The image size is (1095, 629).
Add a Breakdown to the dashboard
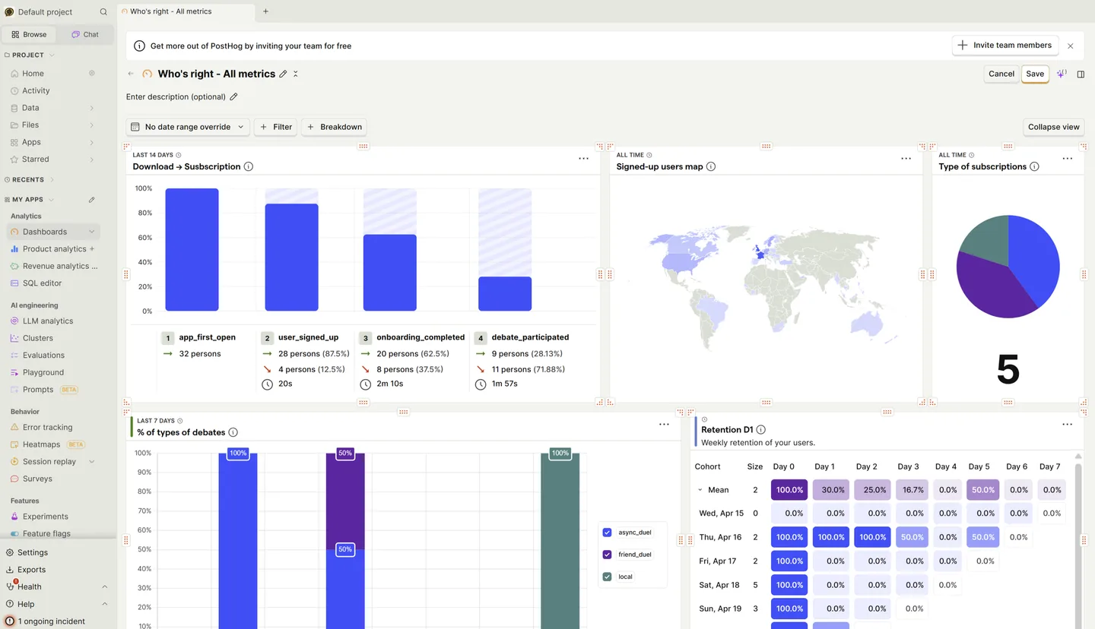[335, 127]
